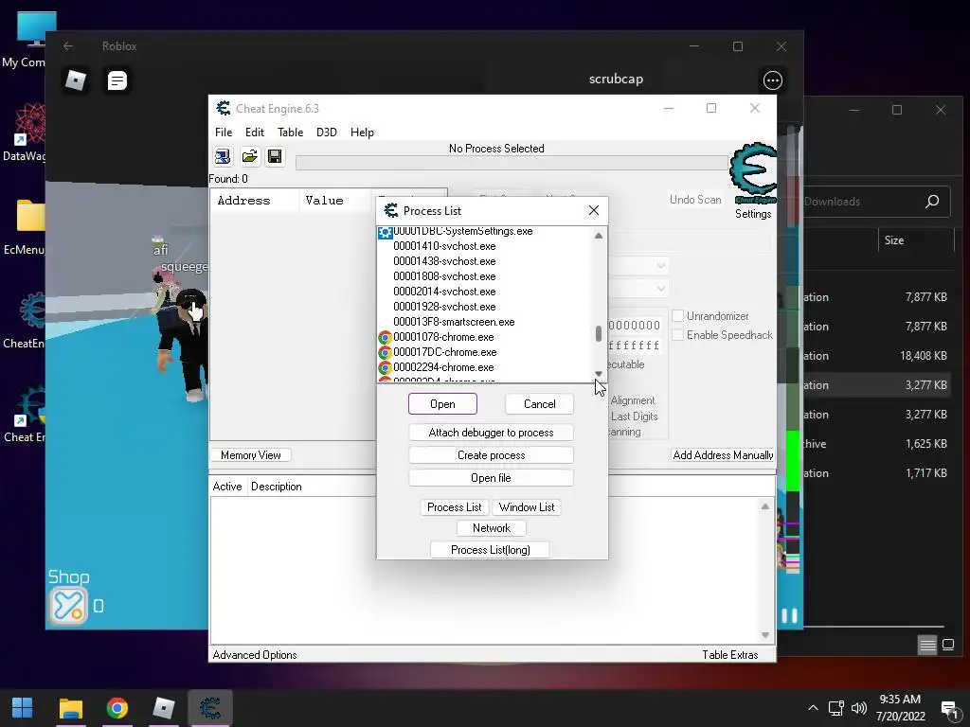970x727 pixels.
Task: Click Add Address Manually
Action: (x=723, y=455)
